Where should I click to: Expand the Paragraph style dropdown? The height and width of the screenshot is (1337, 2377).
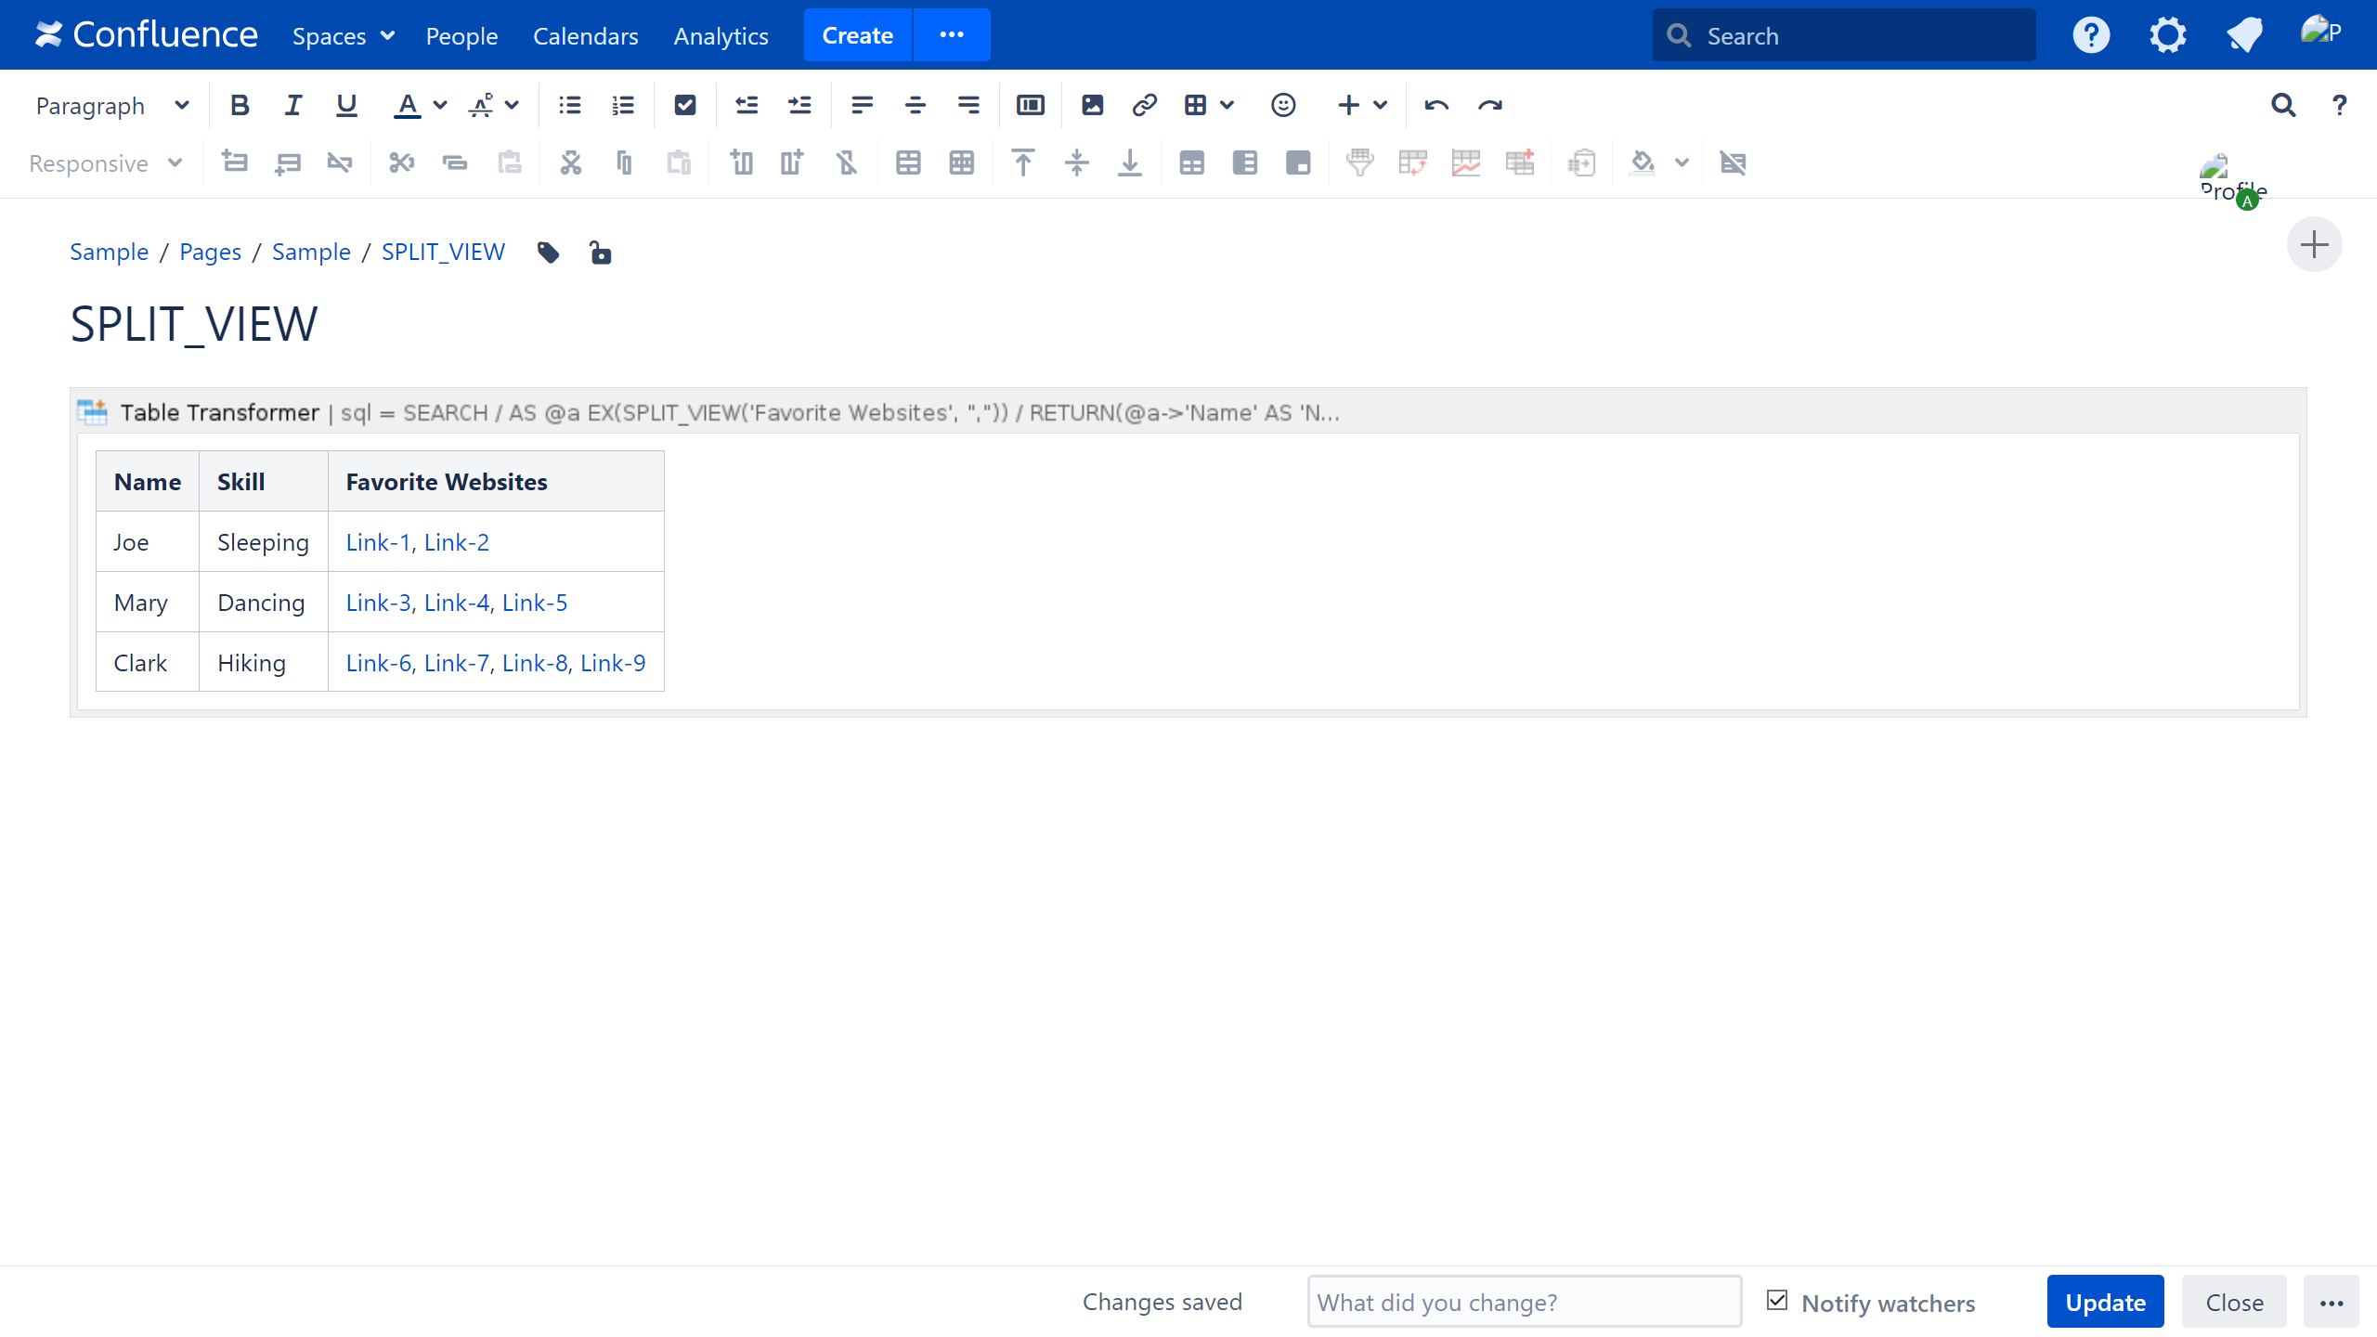pos(111,106)
